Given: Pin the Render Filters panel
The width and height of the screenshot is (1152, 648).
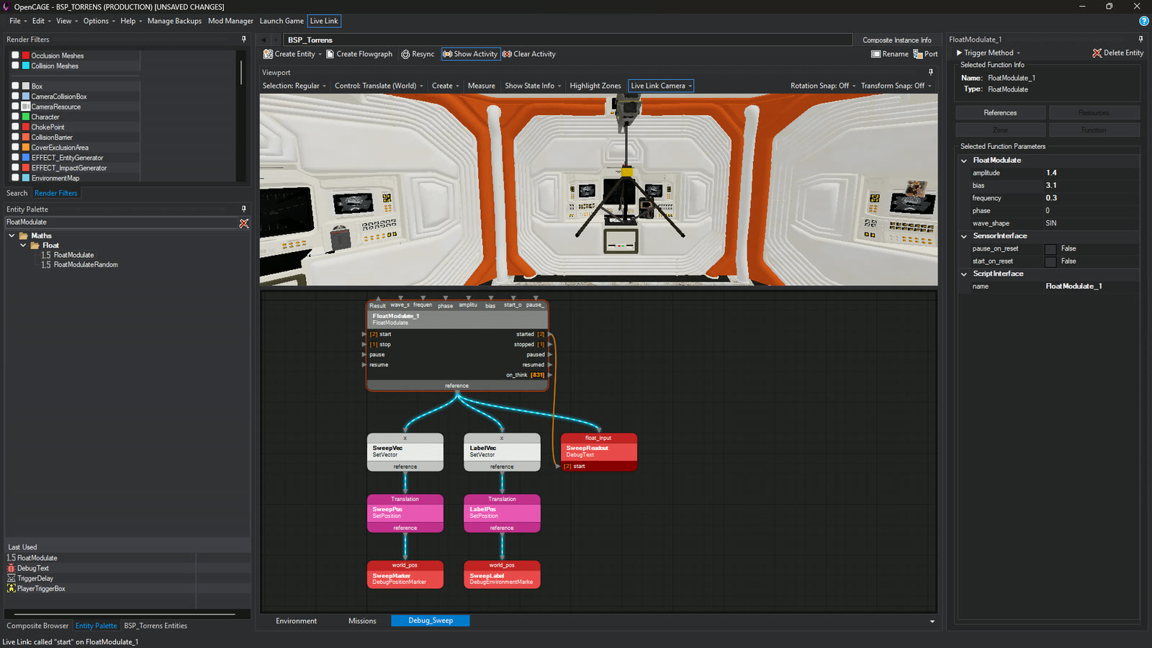Looking at the screenshot, I should pyautogui.click(x=244, y=40).
